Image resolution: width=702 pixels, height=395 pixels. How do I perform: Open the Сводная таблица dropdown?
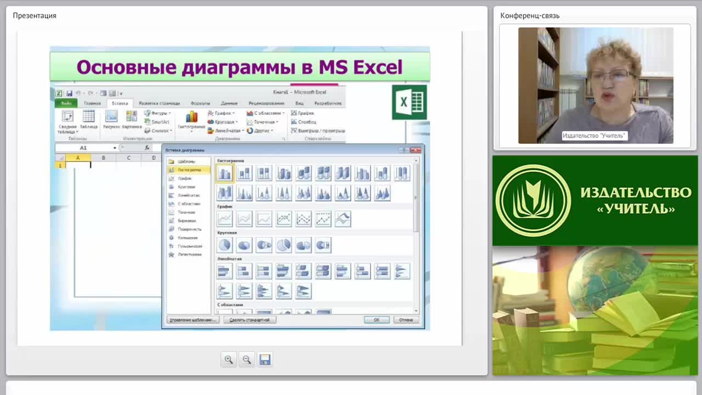[67, 121]
